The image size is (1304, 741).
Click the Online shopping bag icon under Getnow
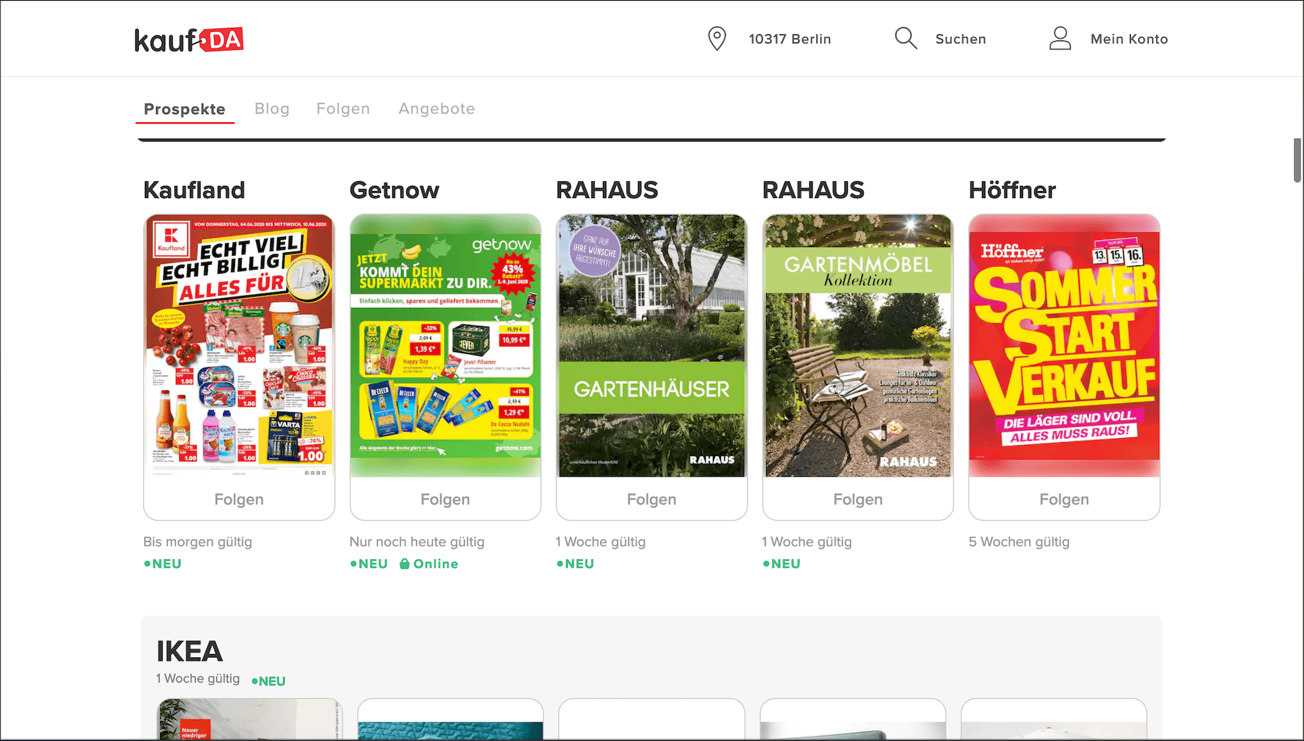[x=404, y=564]
